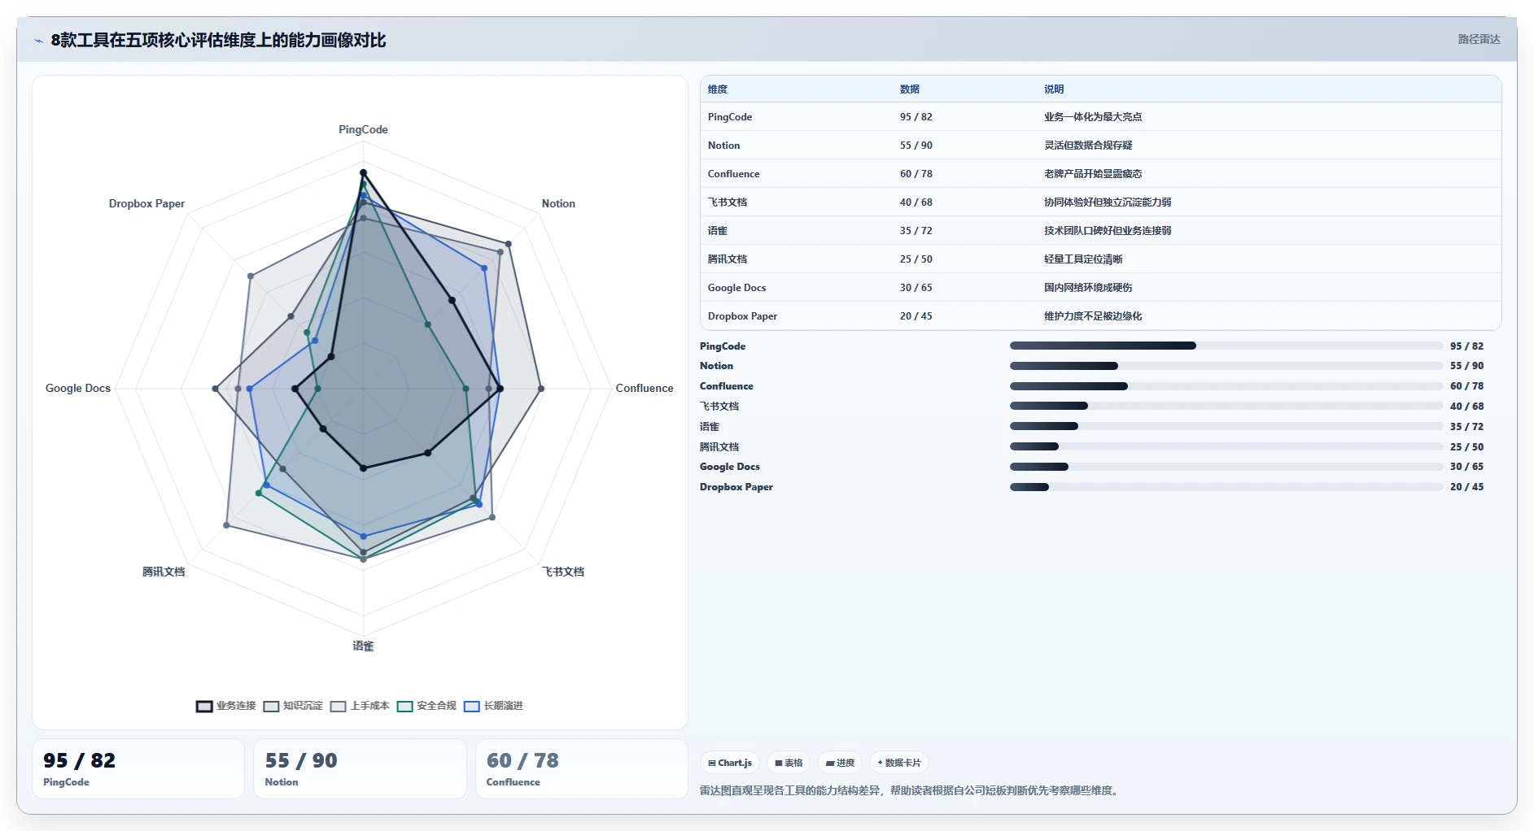Click the footer description starting with 雷达图直观呈现
This screenshot has width=1534, height=831.
coord(911,790)
